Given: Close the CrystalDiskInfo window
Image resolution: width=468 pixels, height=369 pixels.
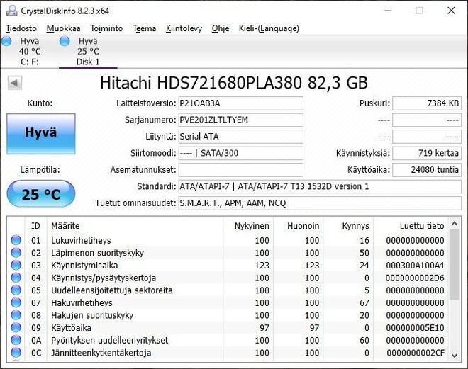Looking at the screenshot, I should [x=451, y=11].
